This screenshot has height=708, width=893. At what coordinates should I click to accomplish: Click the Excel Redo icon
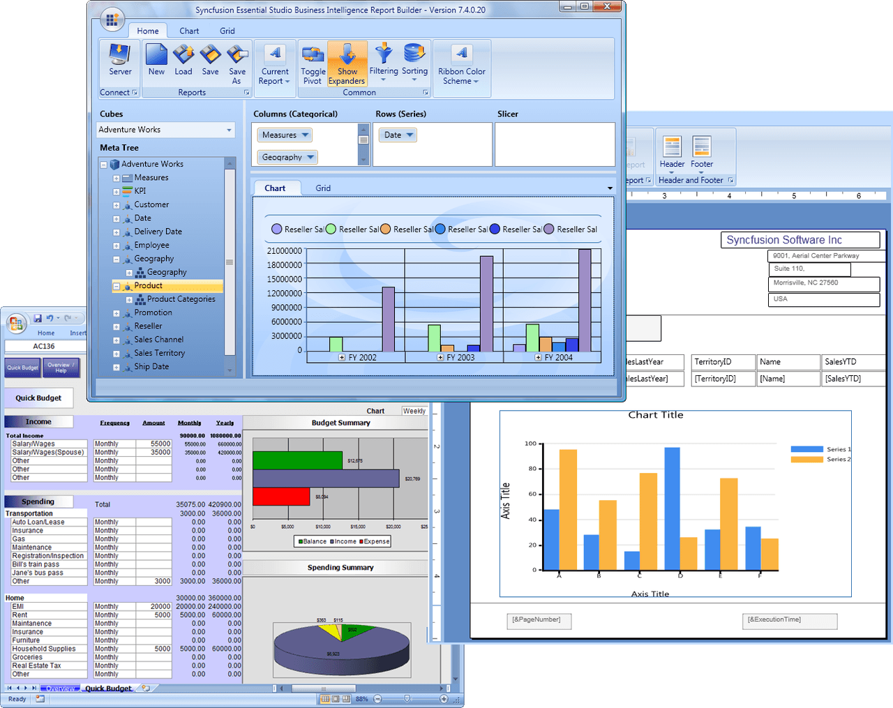[x=68, y=318]
